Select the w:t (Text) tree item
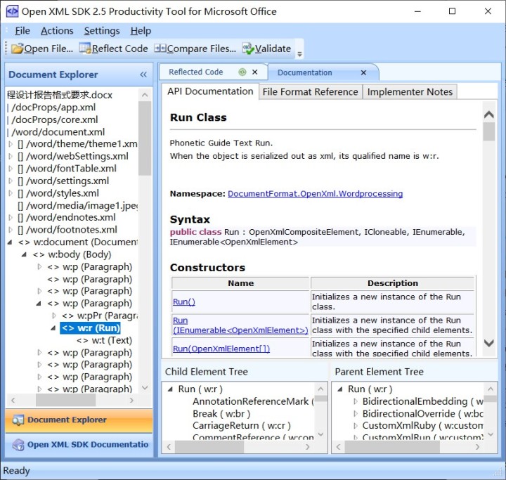Screen dimensions: 506x480 click(x=104, y=340)
